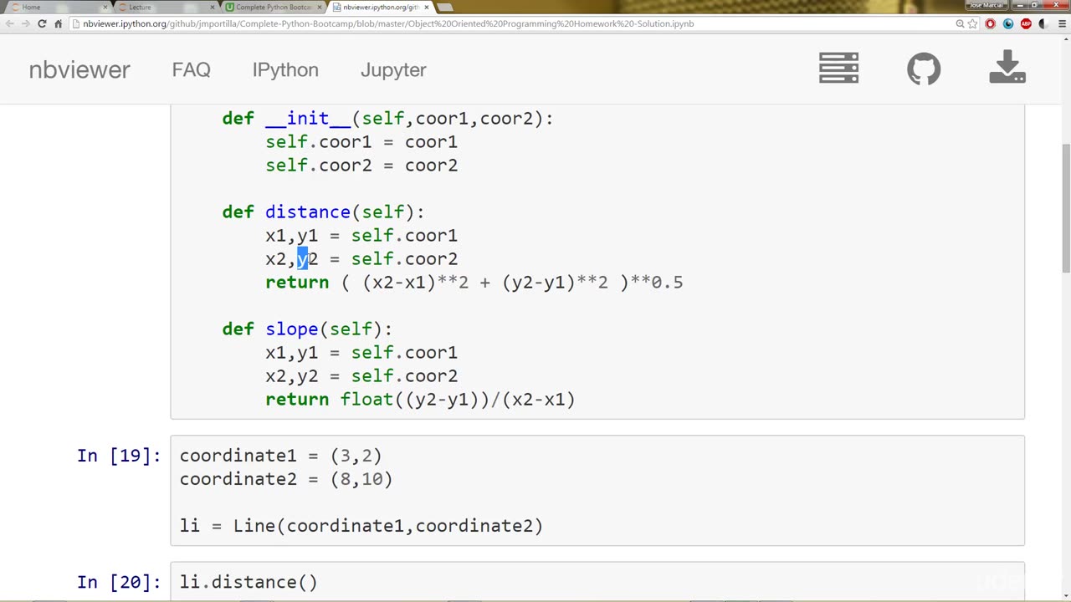Switch to the Lecture tab

164,8
